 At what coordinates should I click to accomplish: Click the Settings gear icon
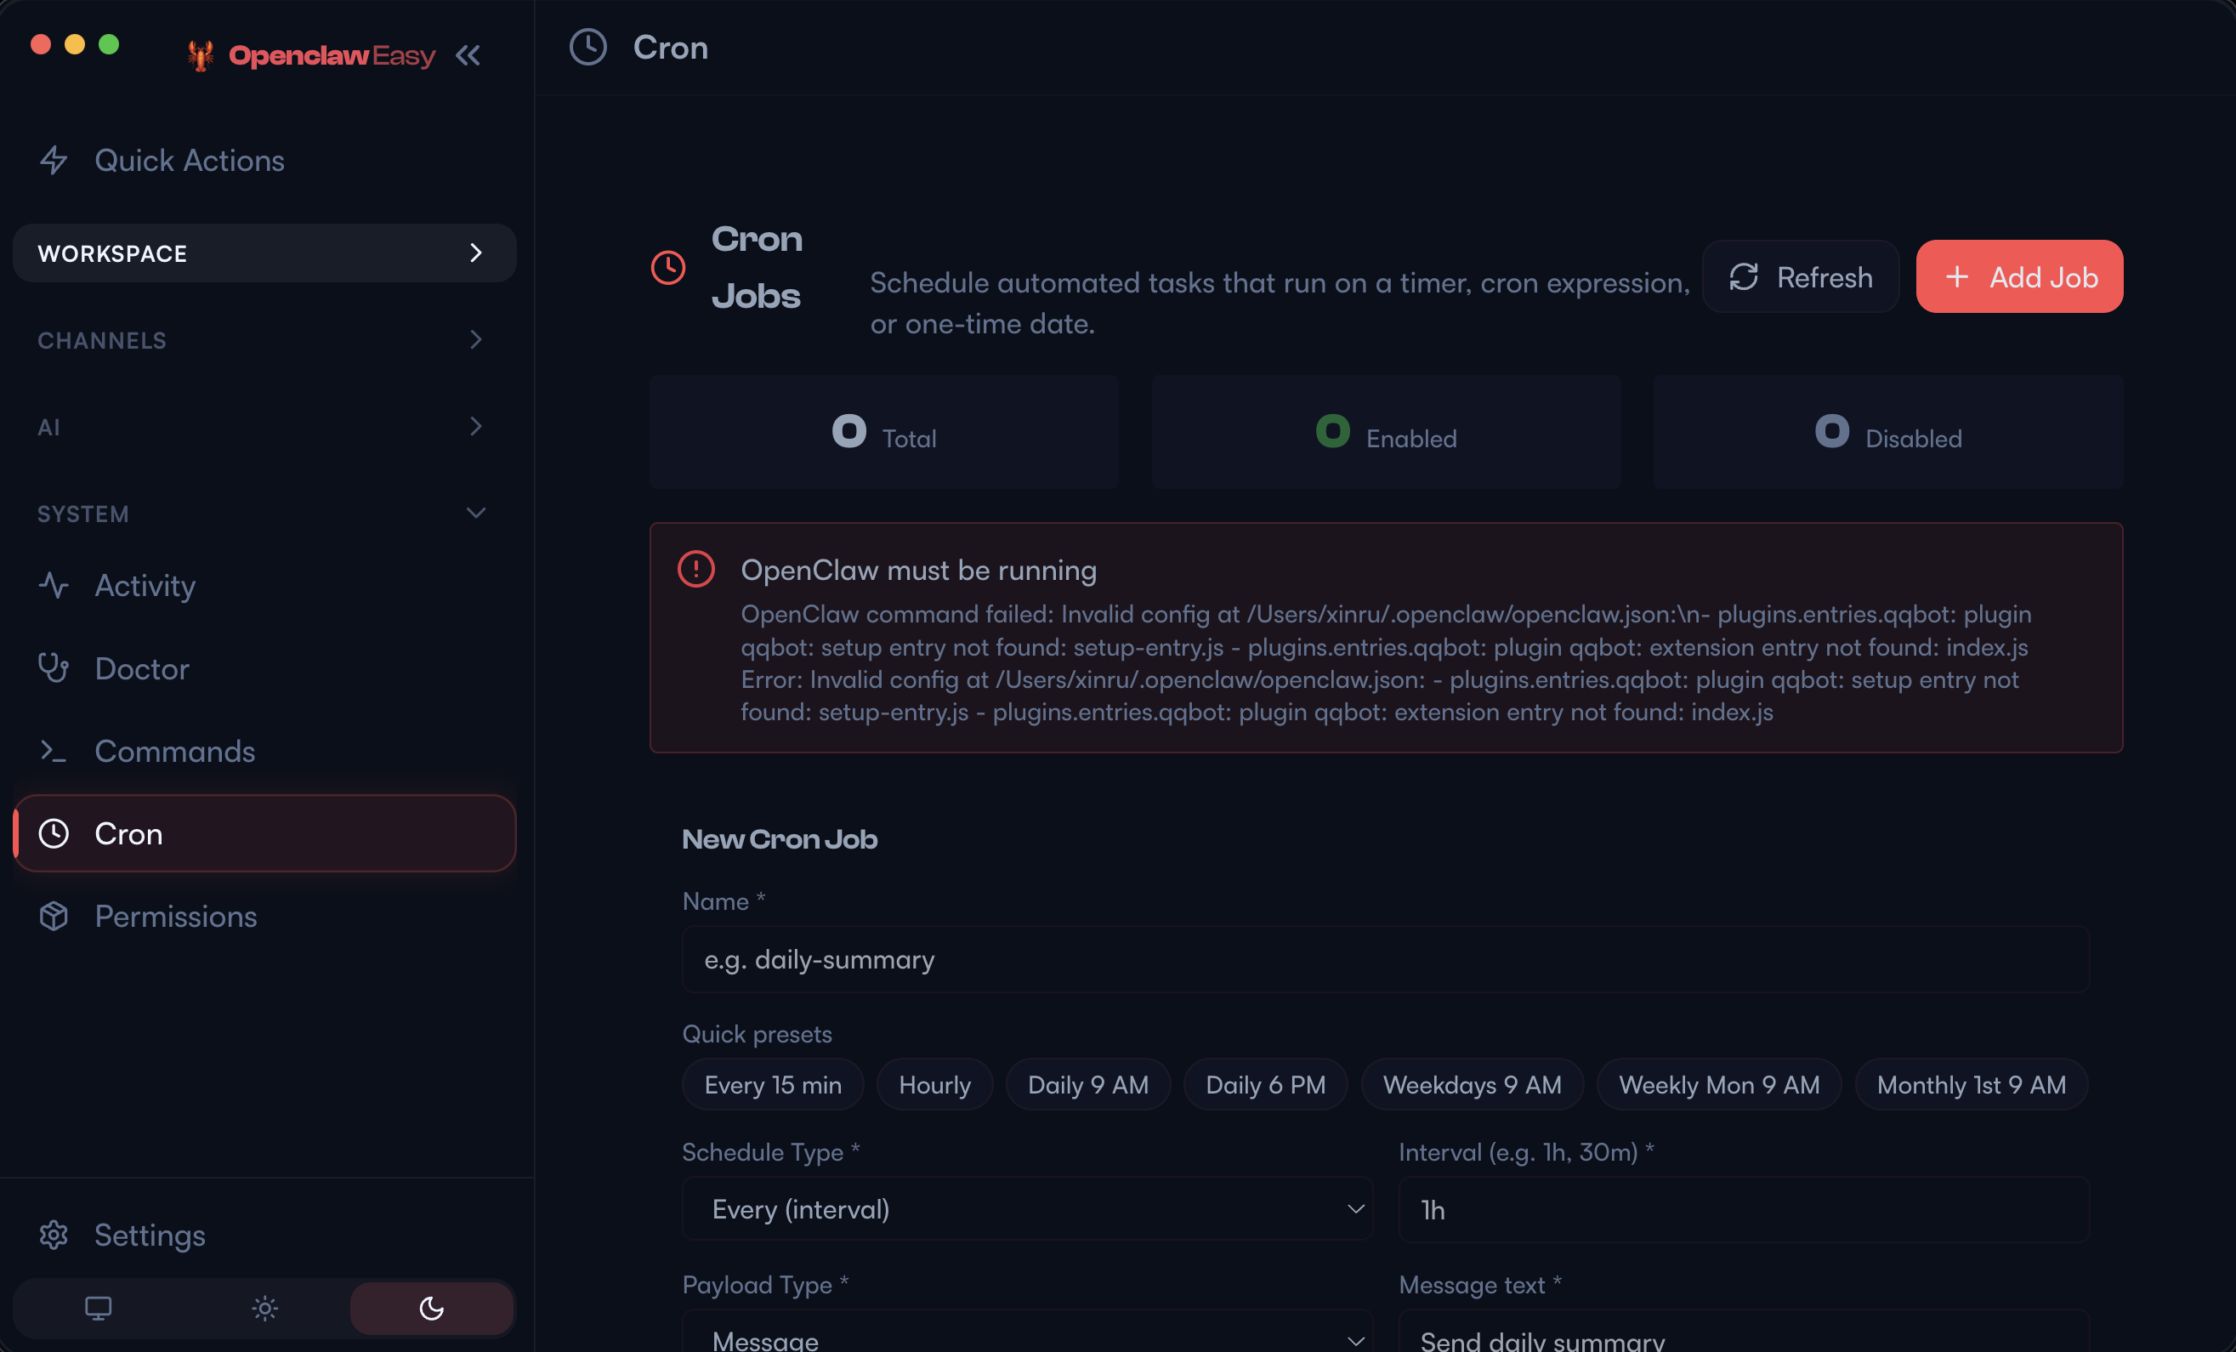(54, 1235)
